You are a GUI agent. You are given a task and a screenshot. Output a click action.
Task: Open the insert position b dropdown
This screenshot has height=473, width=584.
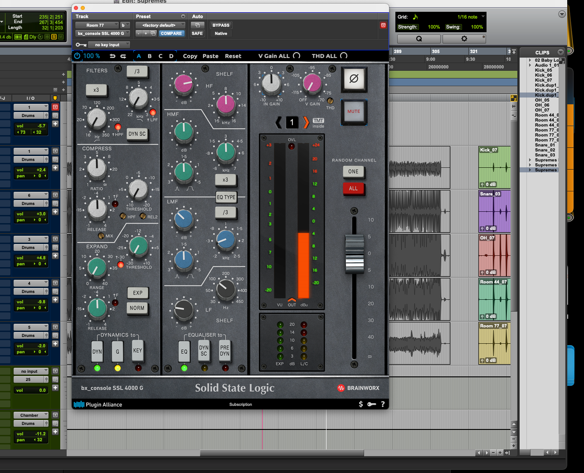(125, 25)
